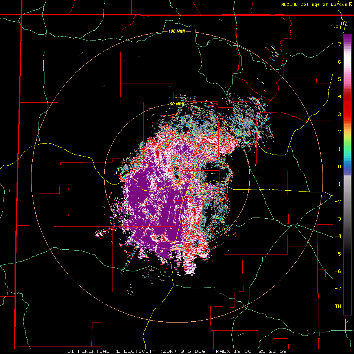Click the vertical ZDR color bar legend
Image resolution: width=354 pixels, height=354 pixels.
pos(347,175)
